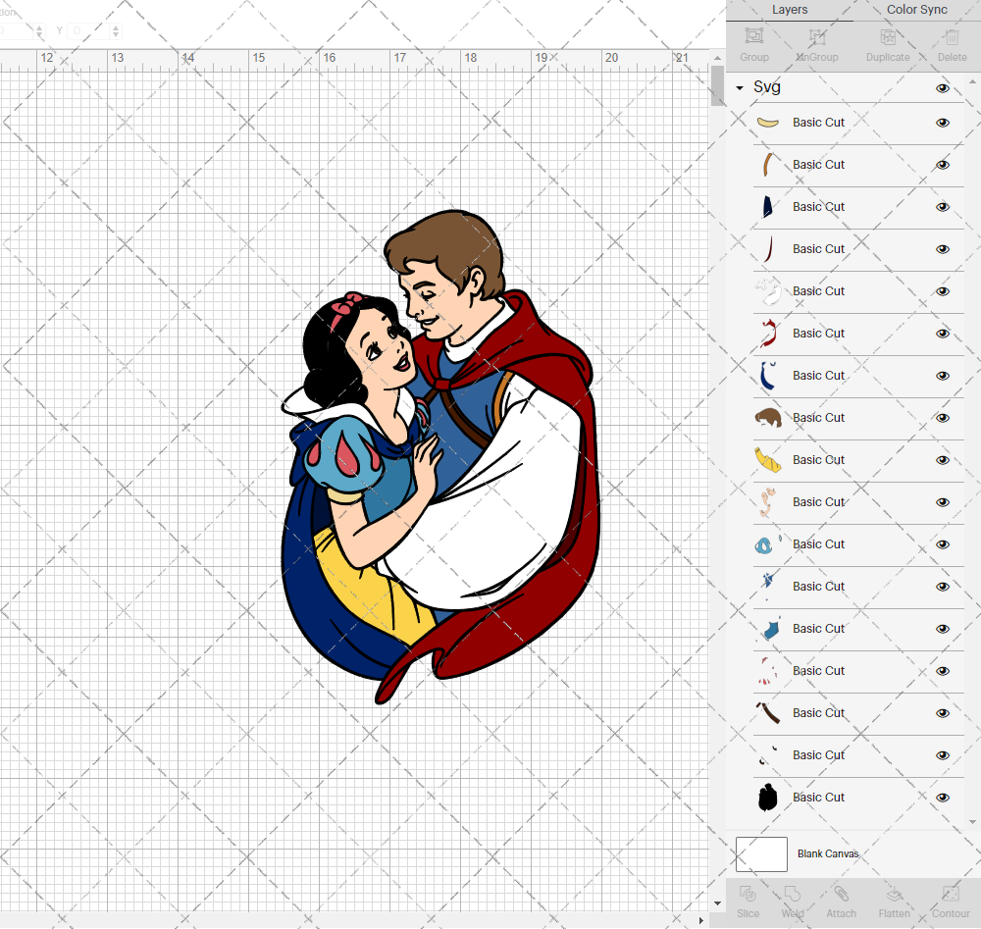Toggle visibility of the Svg group
This screenshot has width=981, height=929.
tap(942, 88)
